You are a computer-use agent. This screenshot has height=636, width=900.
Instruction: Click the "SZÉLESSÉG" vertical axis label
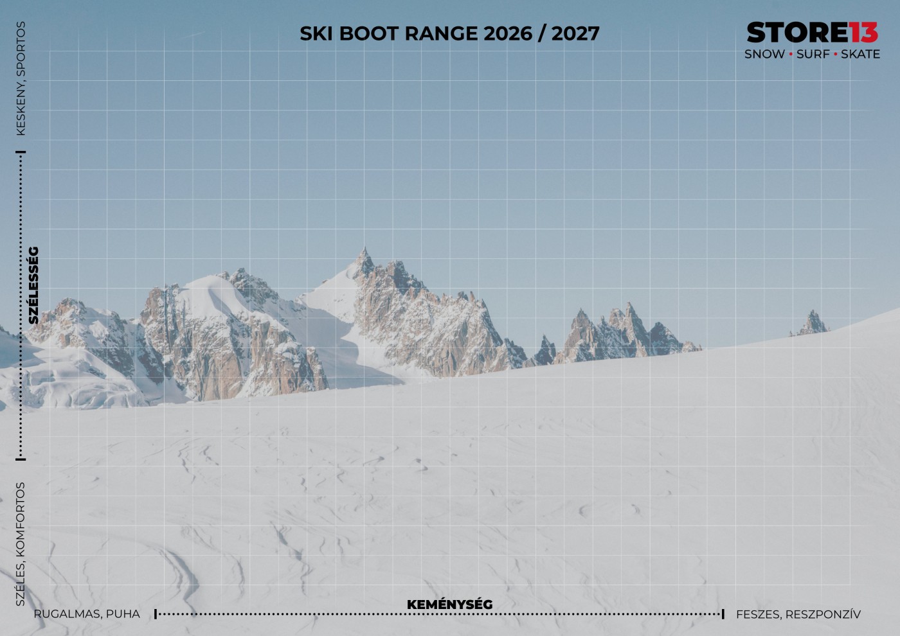pos(33,285)
